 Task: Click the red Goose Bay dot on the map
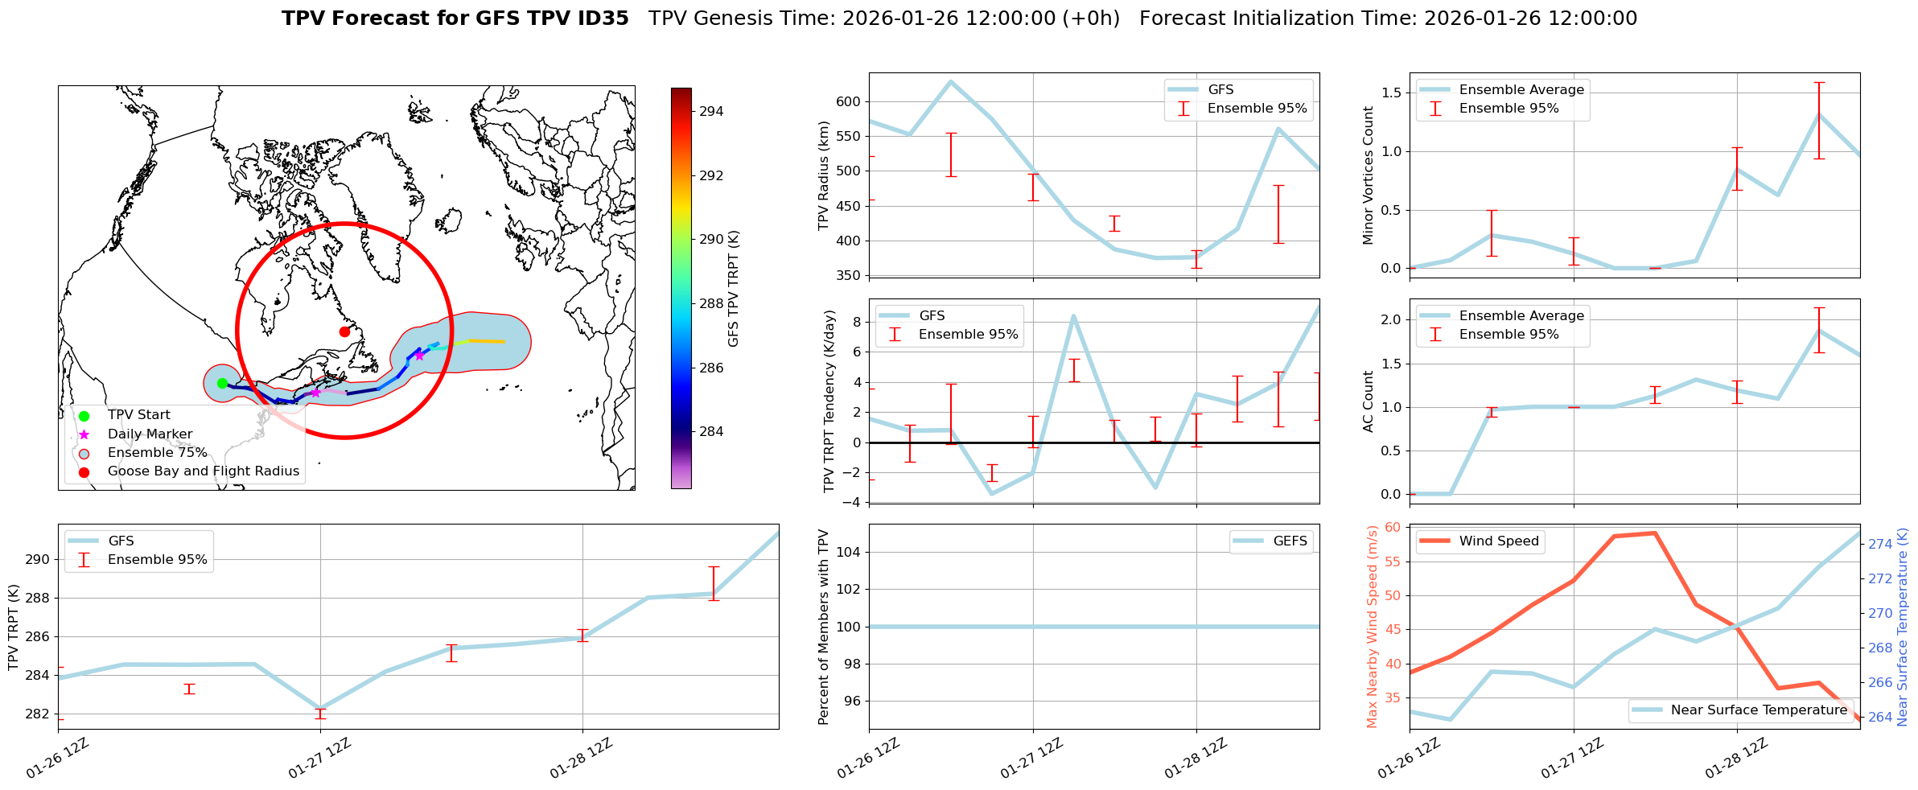[344, 331]
